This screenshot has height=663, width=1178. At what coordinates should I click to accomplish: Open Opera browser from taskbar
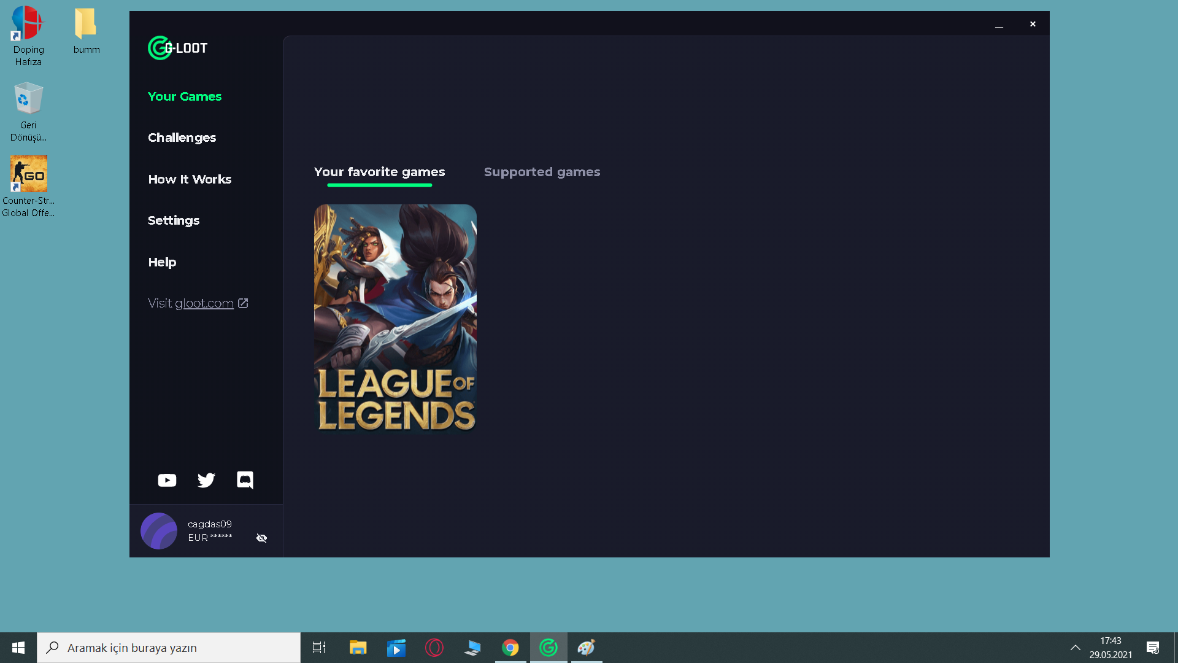tap(434, 648)
